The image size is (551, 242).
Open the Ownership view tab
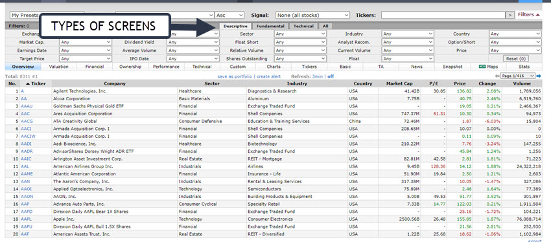pyautogui.click(x=130, y=67)
